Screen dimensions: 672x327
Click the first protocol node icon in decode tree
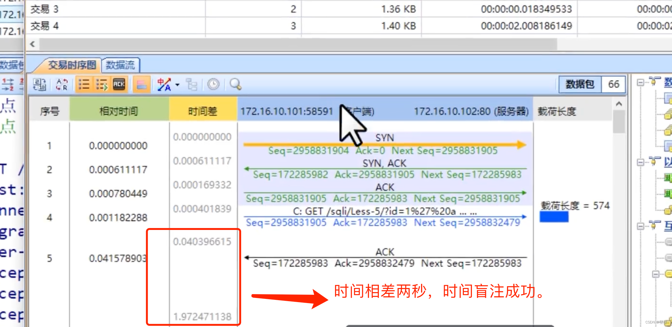(x=654, y=81)
